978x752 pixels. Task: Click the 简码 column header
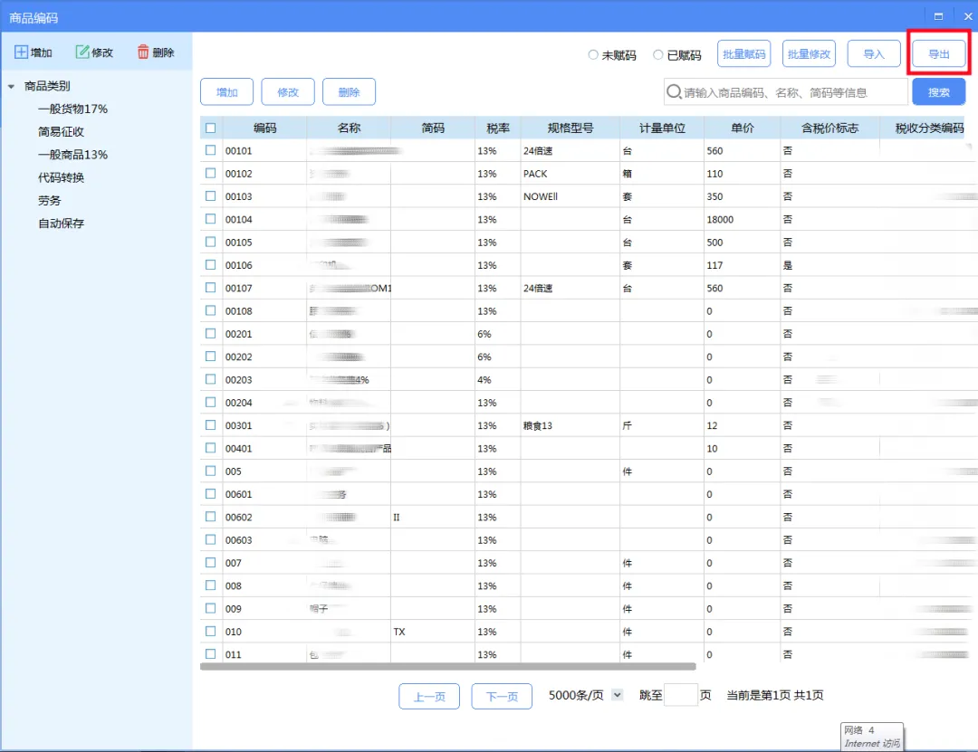click(x=433, y=128)
